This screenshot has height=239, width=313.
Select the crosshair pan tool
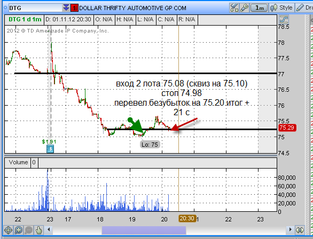pos(8,230)
